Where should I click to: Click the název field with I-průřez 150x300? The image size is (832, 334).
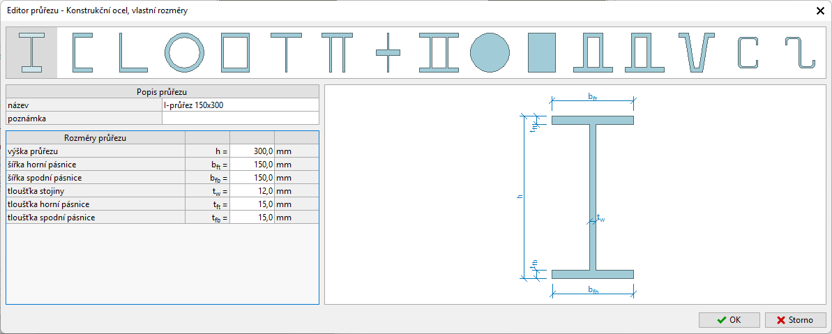240,105
